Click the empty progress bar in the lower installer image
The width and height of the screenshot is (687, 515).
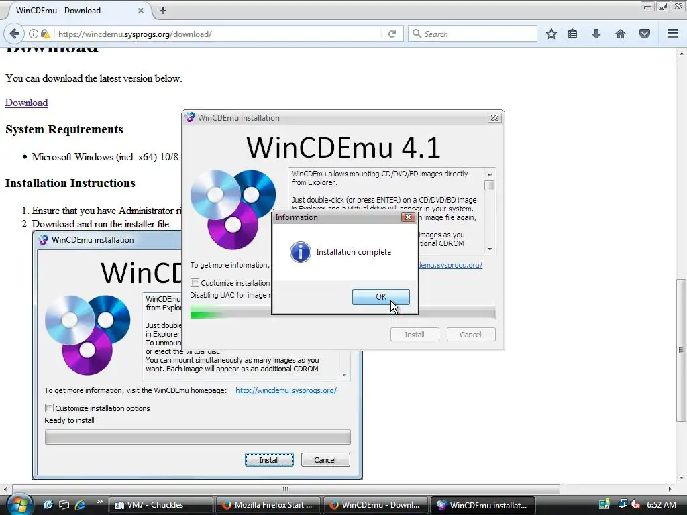click(x=198, y=437)
